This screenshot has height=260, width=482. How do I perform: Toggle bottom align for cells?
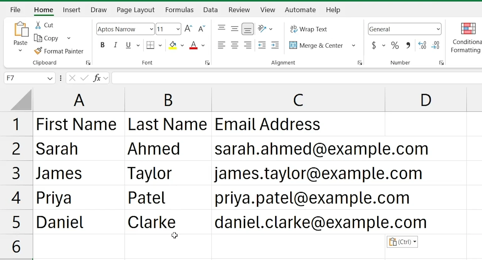[x=248, y=29]
